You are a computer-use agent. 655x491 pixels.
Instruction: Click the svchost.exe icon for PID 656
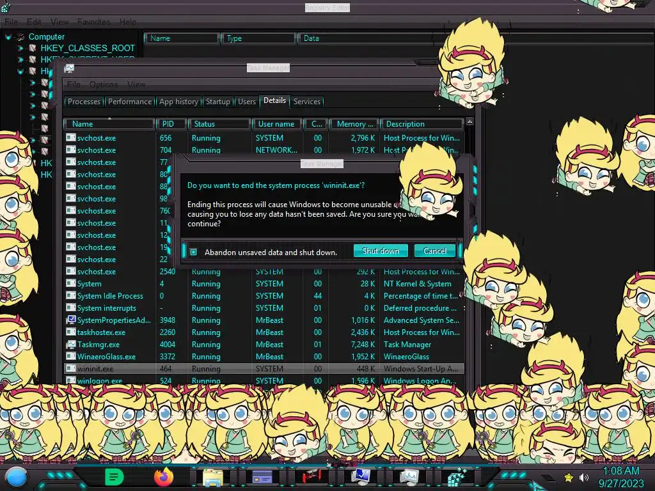coord(71,138)
